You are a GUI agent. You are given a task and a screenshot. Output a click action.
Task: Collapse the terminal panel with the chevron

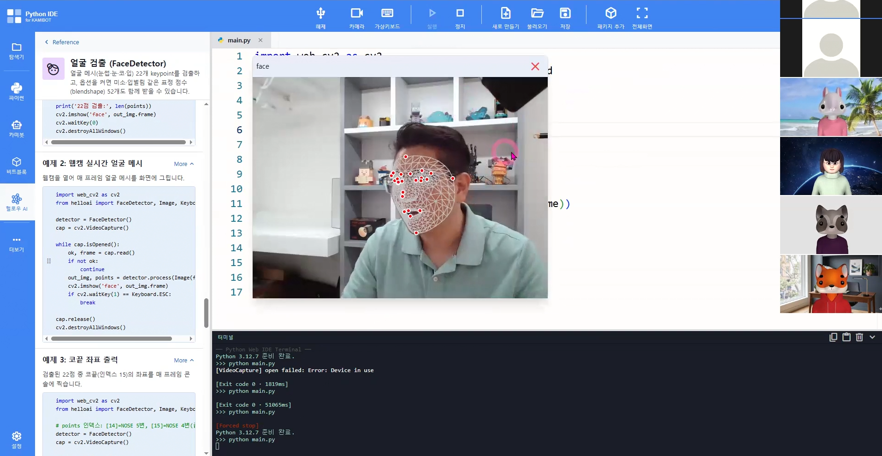872,337
